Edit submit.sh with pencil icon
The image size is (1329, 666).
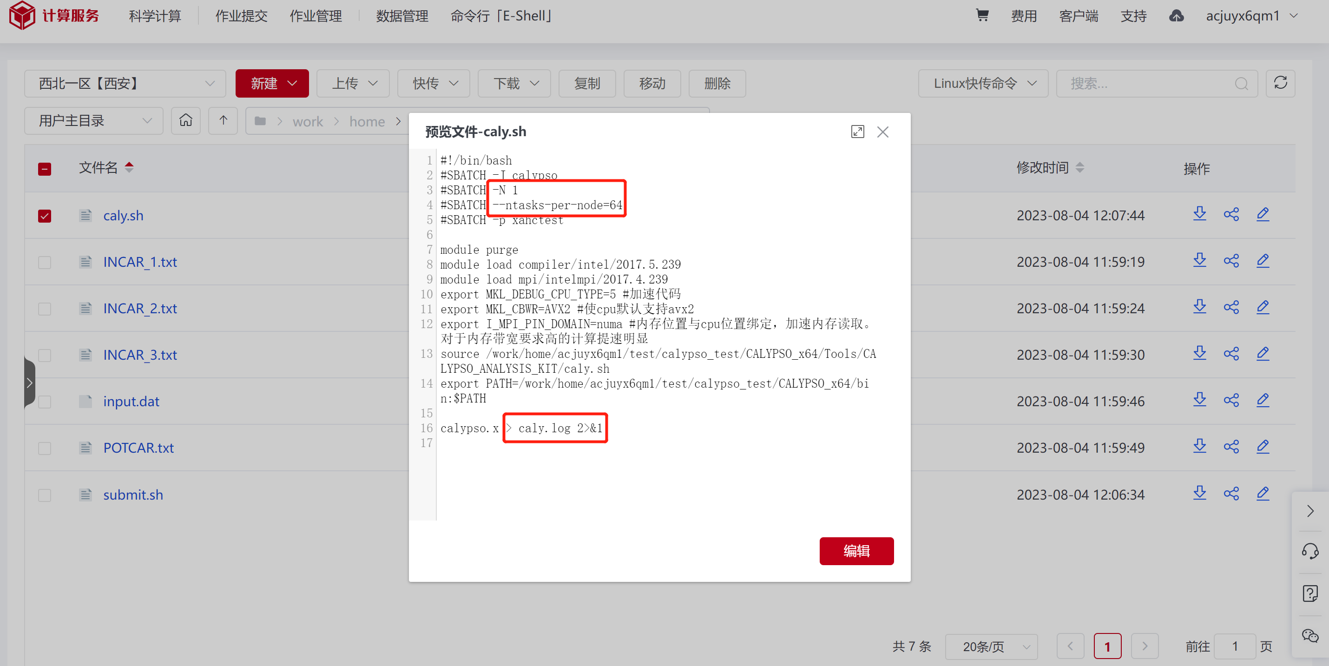(1263, 493)
